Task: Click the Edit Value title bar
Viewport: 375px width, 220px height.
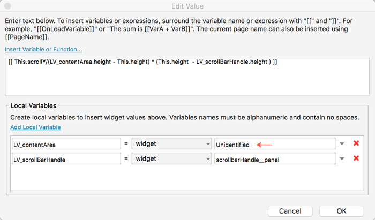Action: coord(187,6)
